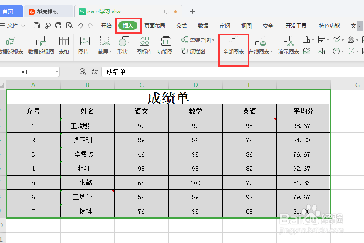Click the ribbon tabs right arrow

tap(360, 26)
